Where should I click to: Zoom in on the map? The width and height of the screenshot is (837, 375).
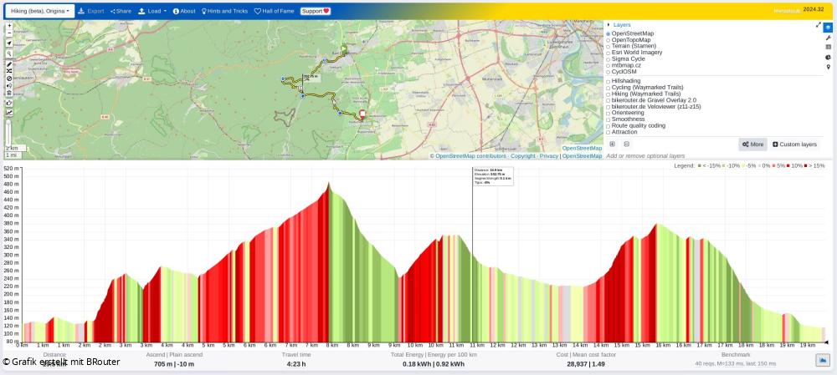click(9, 26)
